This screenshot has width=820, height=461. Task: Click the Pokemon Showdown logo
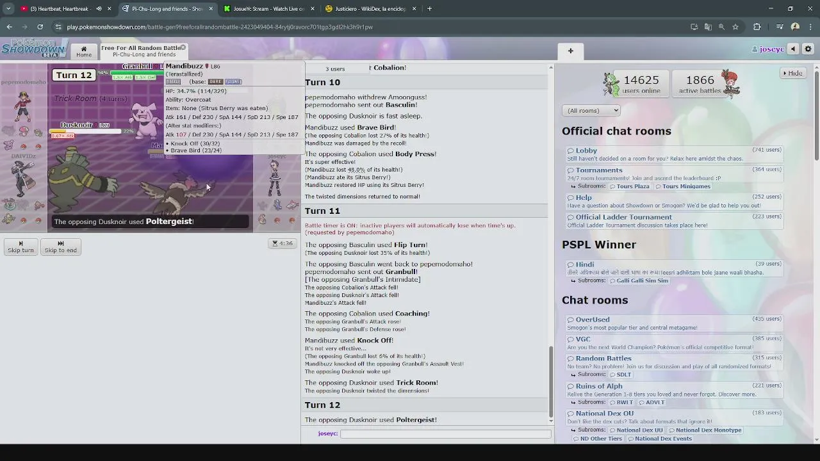pyautogui.click(x=33, y=48)
